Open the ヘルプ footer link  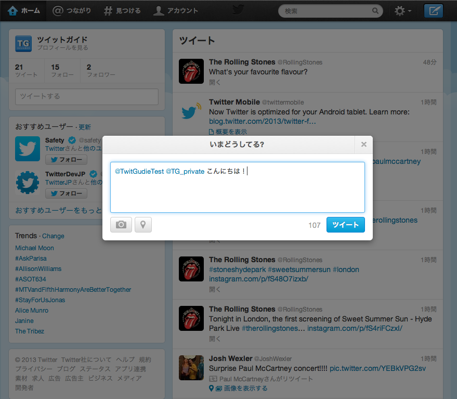coord(125,359)
